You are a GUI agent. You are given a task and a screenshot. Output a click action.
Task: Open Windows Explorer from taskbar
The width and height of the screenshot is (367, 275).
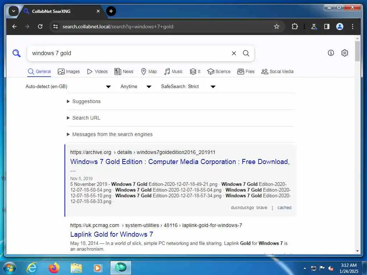coord(76,268)
